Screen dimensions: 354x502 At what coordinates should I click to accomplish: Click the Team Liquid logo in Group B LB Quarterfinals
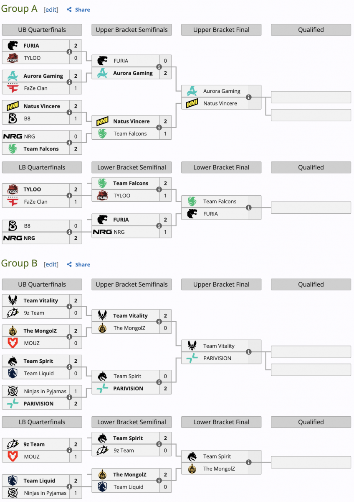(13, 481)
